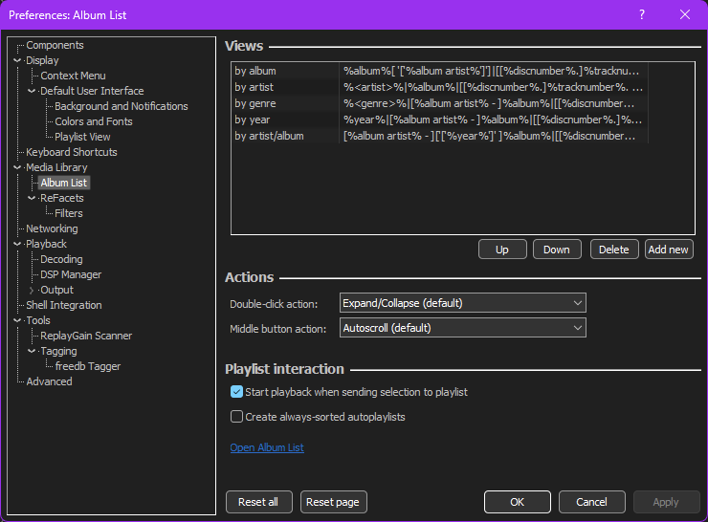Select DSP Manager page
The width and height of the screenshot is (708, 522).
[71, 274]
